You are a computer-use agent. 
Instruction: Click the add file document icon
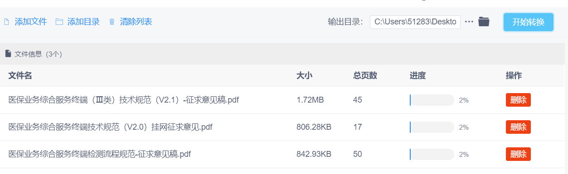(6, 22)
